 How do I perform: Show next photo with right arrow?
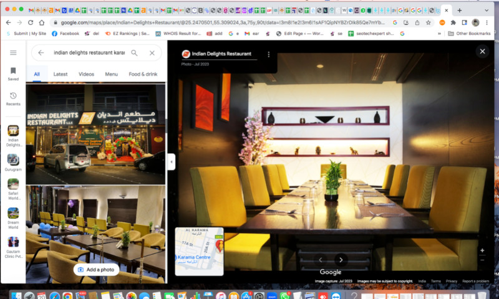click(x=341, y=260)
